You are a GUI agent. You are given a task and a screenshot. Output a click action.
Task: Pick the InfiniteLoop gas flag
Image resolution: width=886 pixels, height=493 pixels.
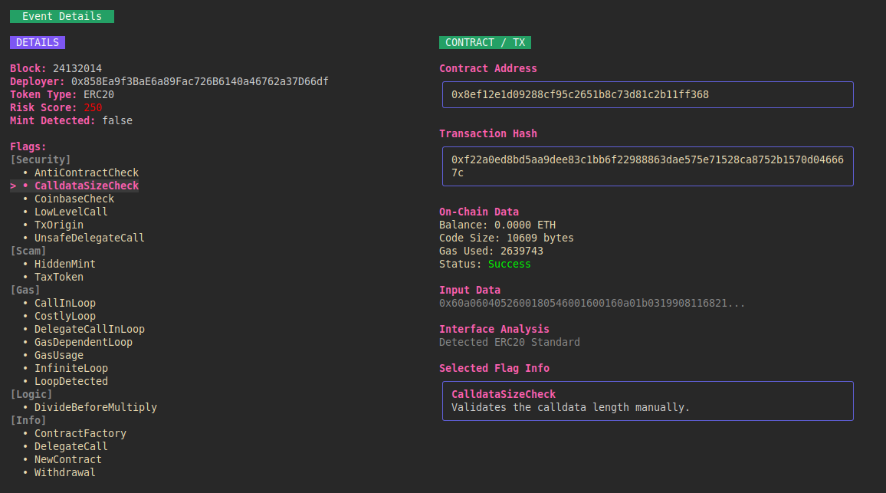click(71, 367)
